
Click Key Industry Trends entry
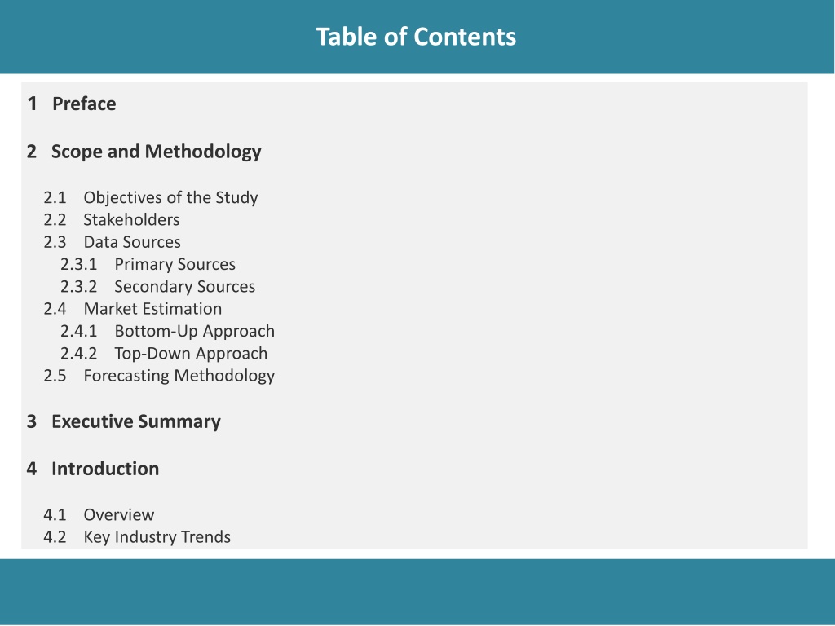[137, 536]
